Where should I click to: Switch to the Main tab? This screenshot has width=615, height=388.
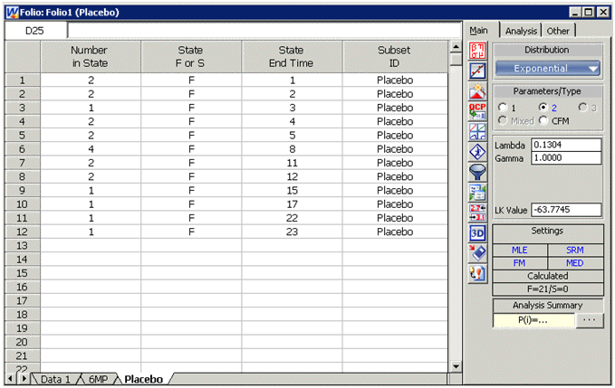tap(478, 31)
